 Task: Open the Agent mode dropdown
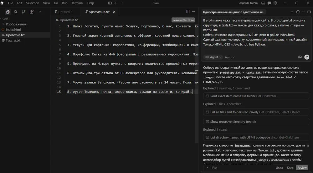point(213,57)
